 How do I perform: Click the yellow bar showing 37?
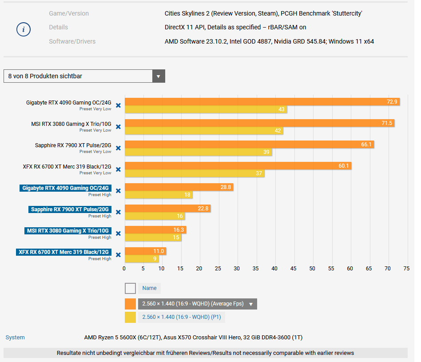coord(195,173)
